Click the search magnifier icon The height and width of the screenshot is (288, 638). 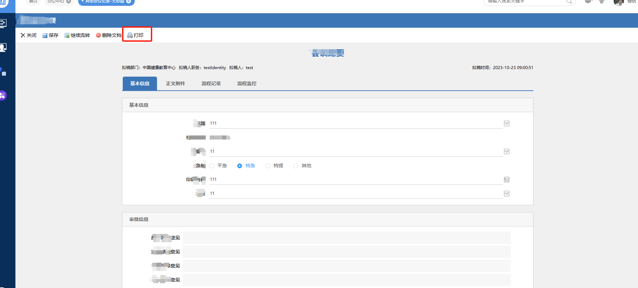[569, 1]
